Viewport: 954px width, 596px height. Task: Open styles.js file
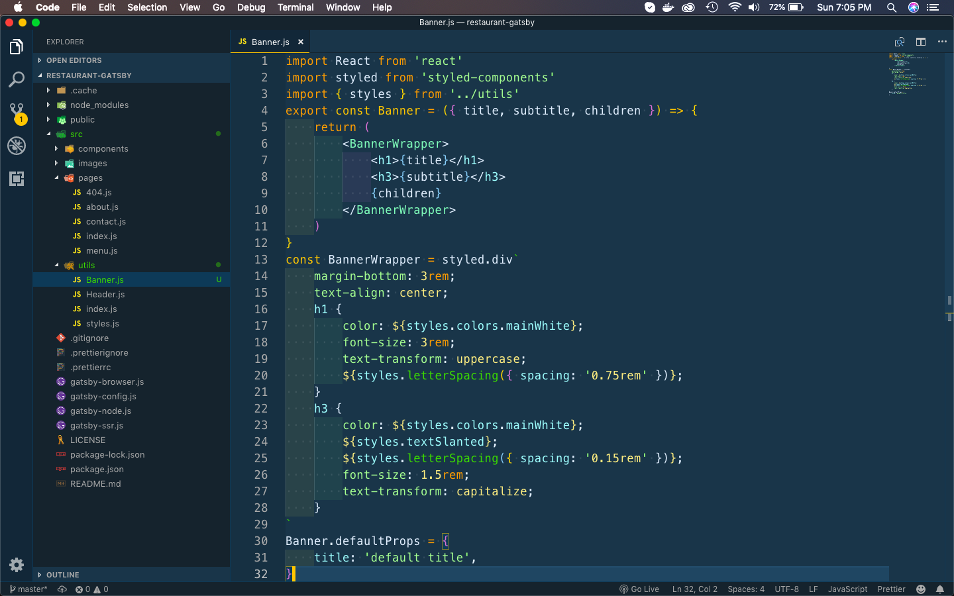tap(131, 324)
